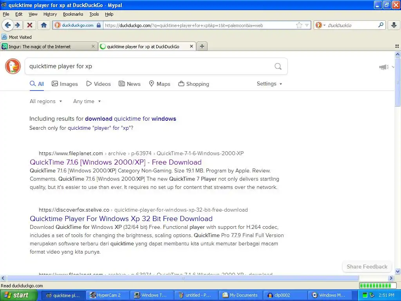Viewport: 401px width, 301px height.
Task: Click the discoverfox.stelive.co result URL
Action: point(143,210)
